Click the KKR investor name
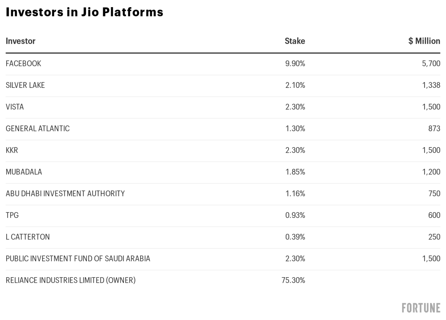446x320 pixels. (x=12, y=150)
